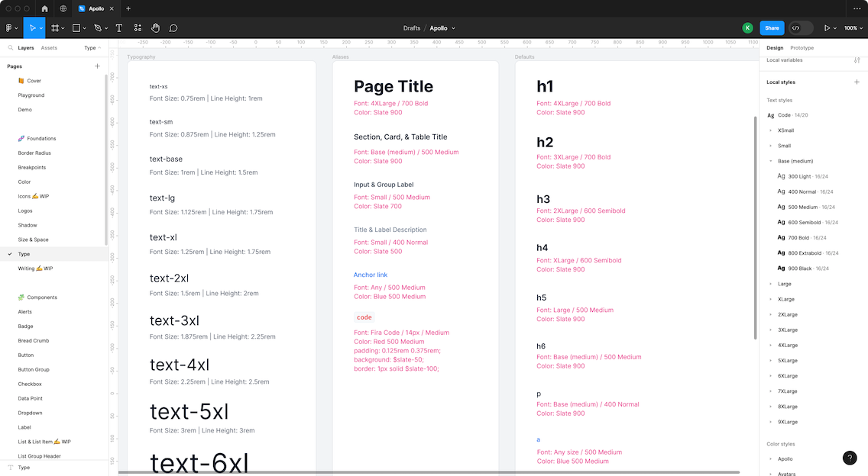868x476 pixels.
Task: Select the Comment tool
Action: coord(173,28)
